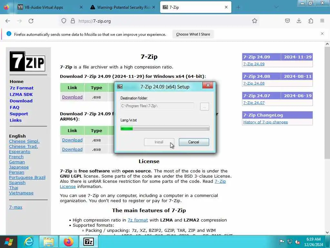Close the VB-Audio Virtual Apps tab
This screenshot has height=248, width=330.
click(81, 7)
